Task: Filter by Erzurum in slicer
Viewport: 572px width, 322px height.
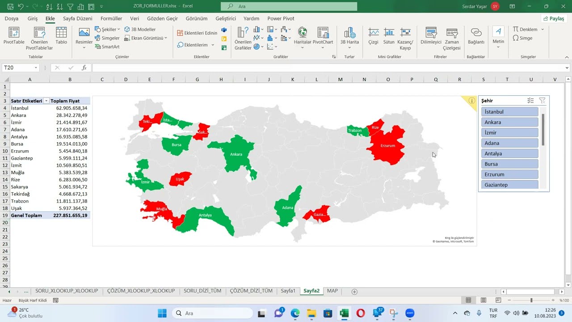Action: pos(509,174)
